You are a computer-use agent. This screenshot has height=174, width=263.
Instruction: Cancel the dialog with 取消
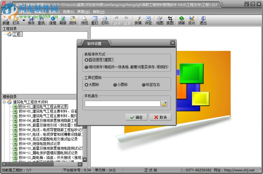(x=160, y=117)
